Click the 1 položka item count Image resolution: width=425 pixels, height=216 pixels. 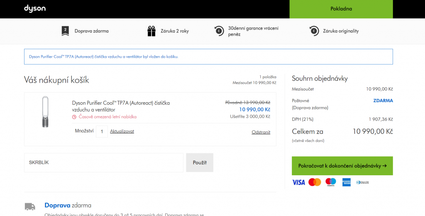268,77
